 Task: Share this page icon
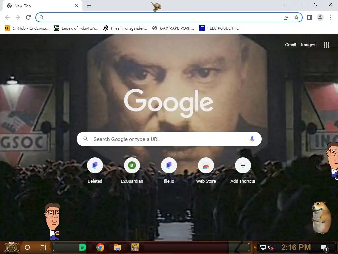click(286, 17)
